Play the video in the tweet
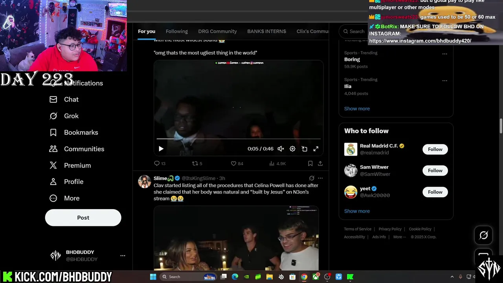The width and height of the screenshot is (503, 283). tap(161, 149)
